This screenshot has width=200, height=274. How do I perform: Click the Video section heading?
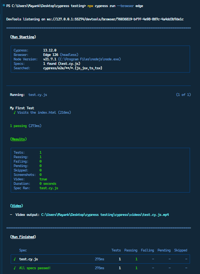[17, 206]
